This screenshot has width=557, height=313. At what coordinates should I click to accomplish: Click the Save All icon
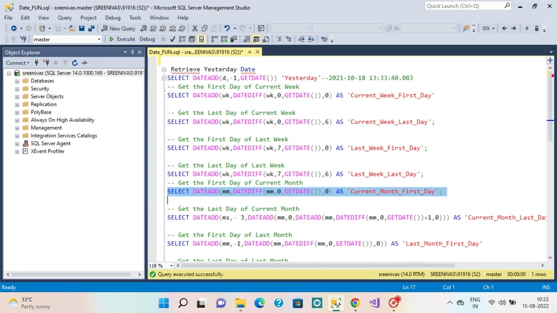pos(91,28)
